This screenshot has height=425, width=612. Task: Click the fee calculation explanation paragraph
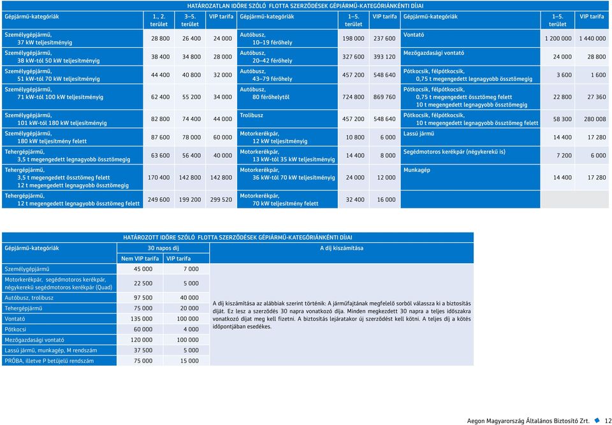click(342, 315)
